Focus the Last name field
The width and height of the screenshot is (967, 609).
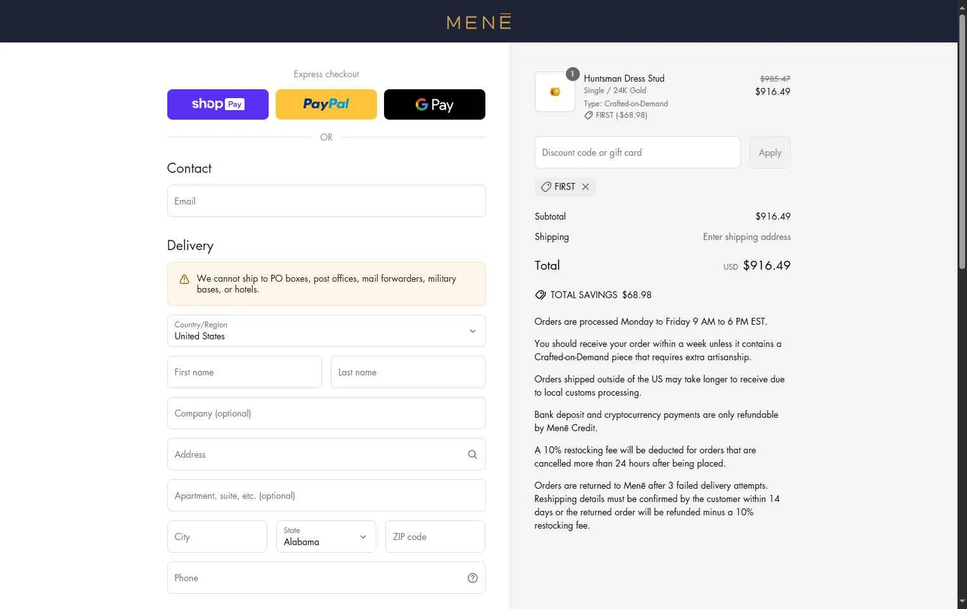point(408,372)
